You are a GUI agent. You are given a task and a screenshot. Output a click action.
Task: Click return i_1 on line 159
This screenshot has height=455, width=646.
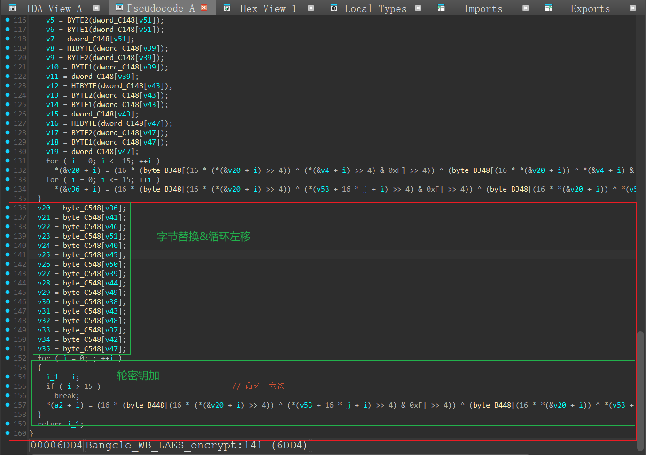tap(61, 424)
